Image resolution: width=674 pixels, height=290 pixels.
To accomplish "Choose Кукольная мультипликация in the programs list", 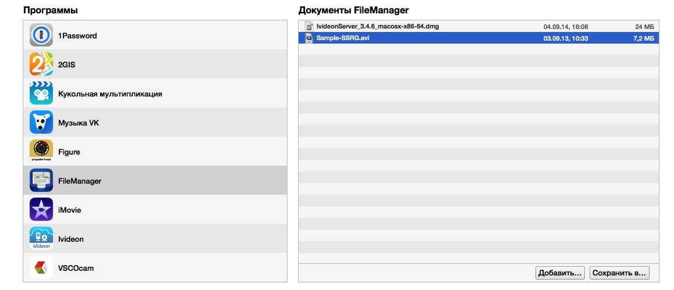I will [110, 94].
